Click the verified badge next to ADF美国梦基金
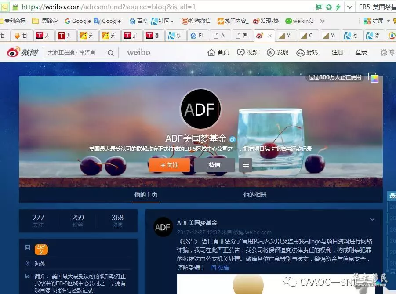 [233, 139]
